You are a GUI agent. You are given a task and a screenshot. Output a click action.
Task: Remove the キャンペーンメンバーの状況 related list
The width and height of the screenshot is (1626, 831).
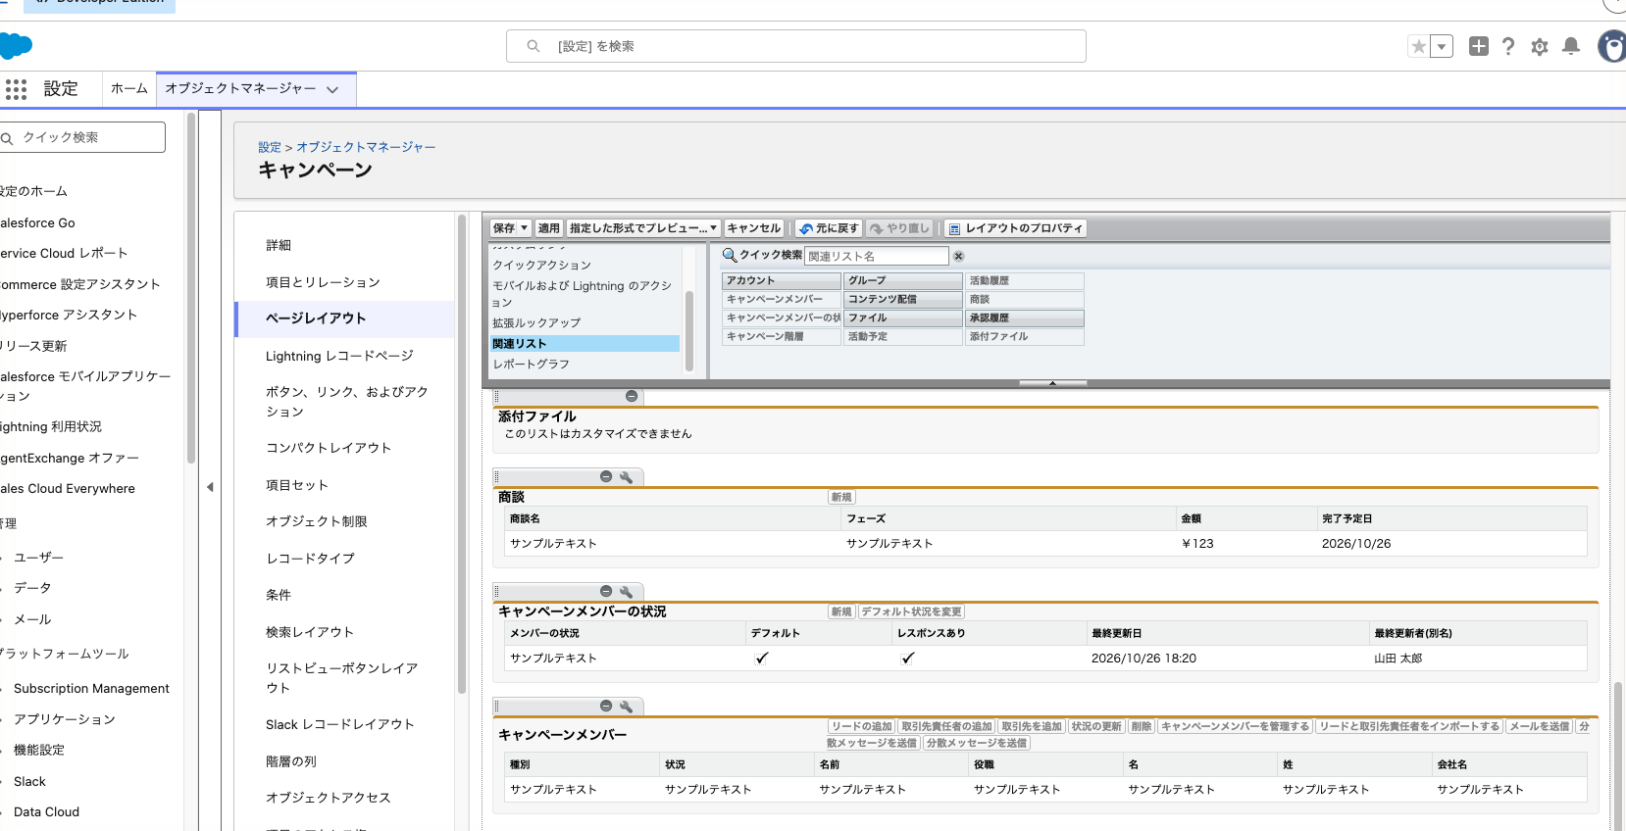606,592
